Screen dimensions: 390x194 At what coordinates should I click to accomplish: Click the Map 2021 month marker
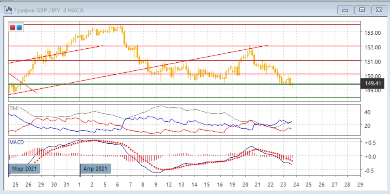24,169
